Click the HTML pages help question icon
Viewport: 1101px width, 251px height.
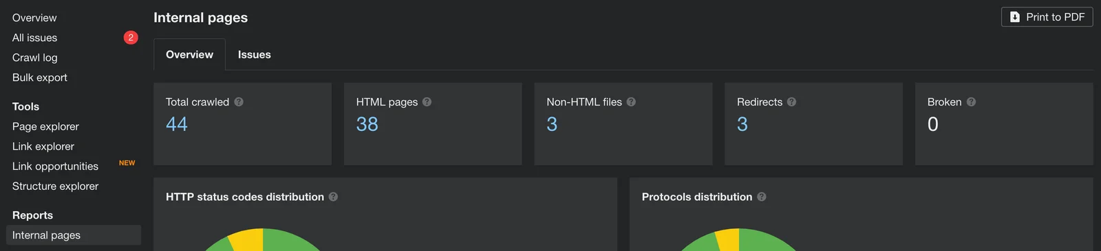coord(427,101)
